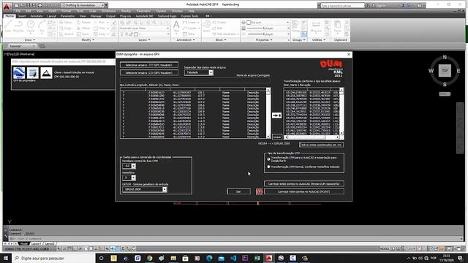The width and height of the screenshot is (468, 263).
Task: Select the Line draw tool
Action: pyautogui.click(x=8, y=26)
